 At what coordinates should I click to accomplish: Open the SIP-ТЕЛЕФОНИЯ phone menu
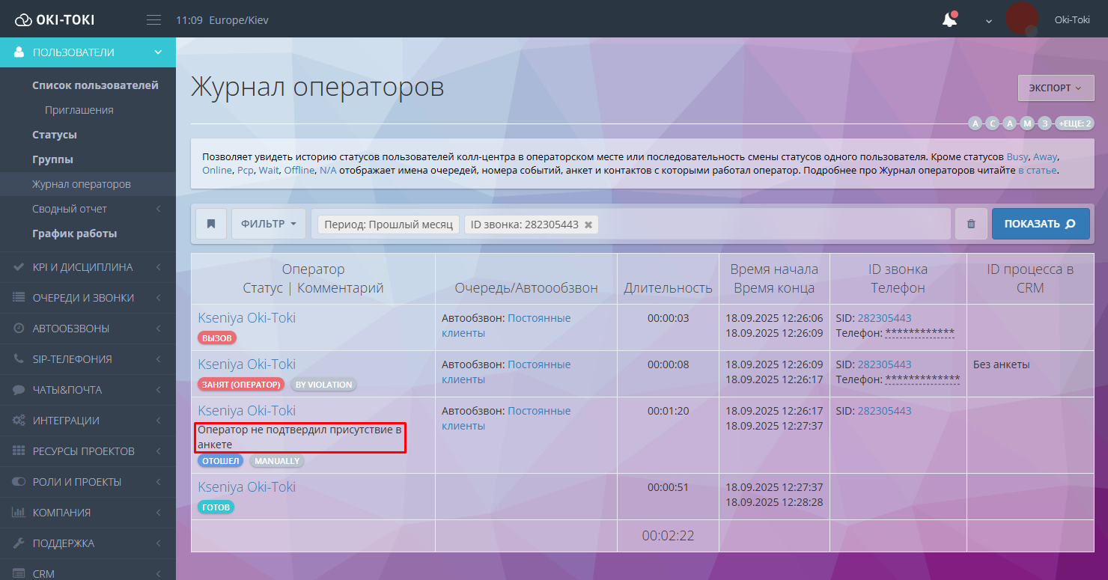[x=72, y=359]
